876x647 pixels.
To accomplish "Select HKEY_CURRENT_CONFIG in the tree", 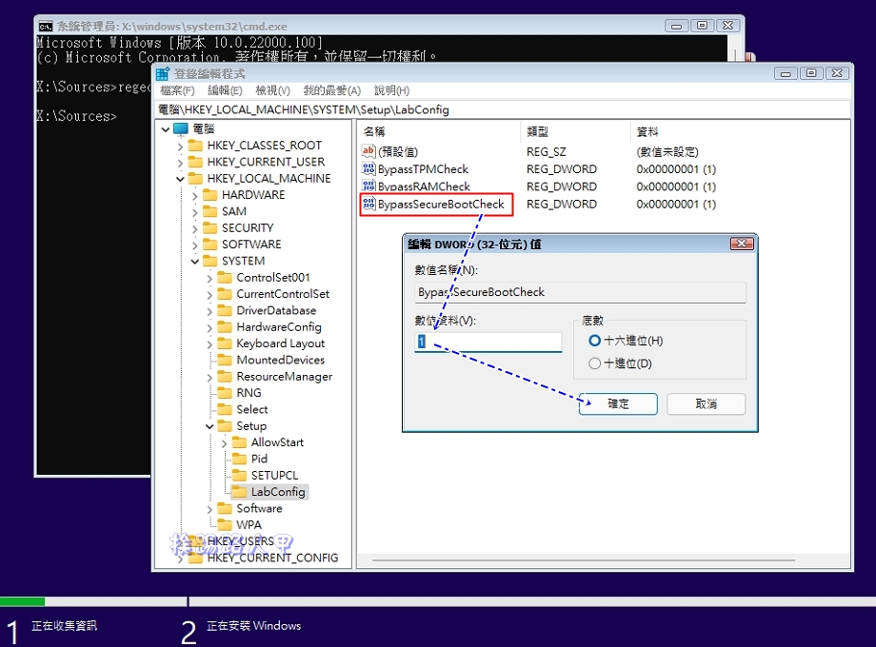I will [x=272, y=558].
